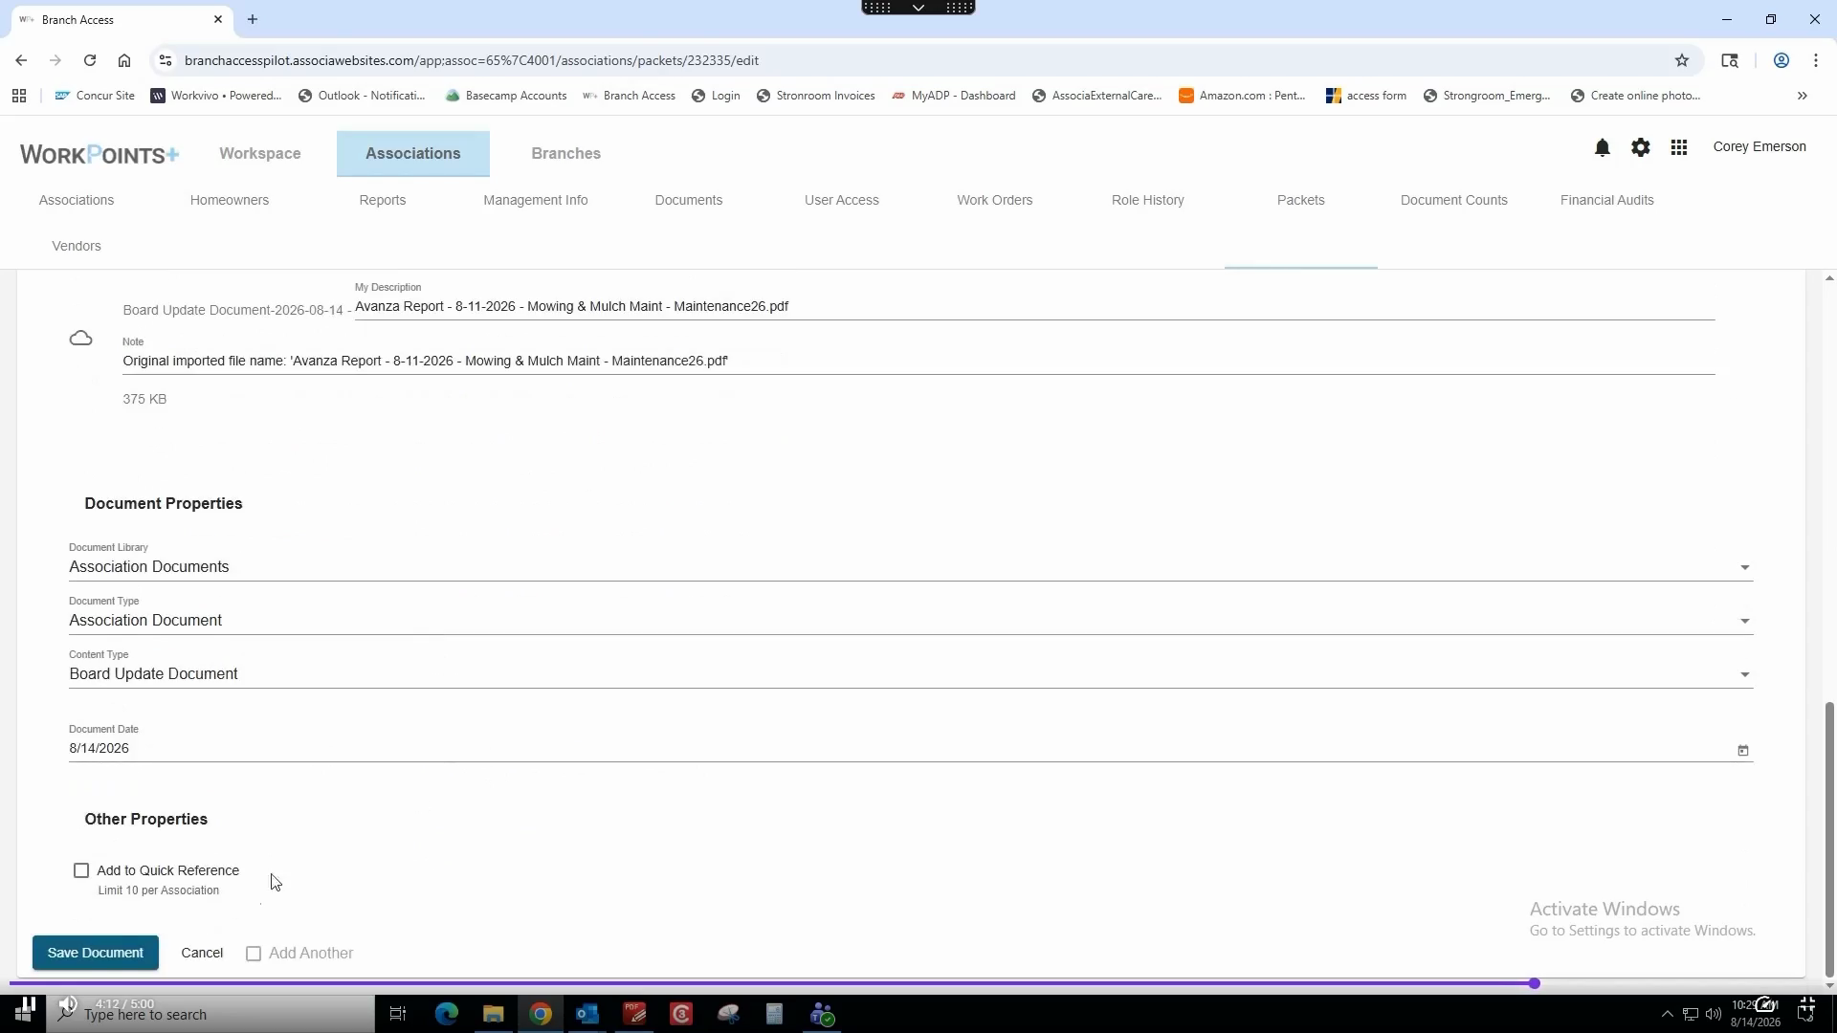The width and height of the screenshot is (1837, 1033).
Task: Open the Documents submenu item
Action: pyautogui.click(x=689, y=200)
